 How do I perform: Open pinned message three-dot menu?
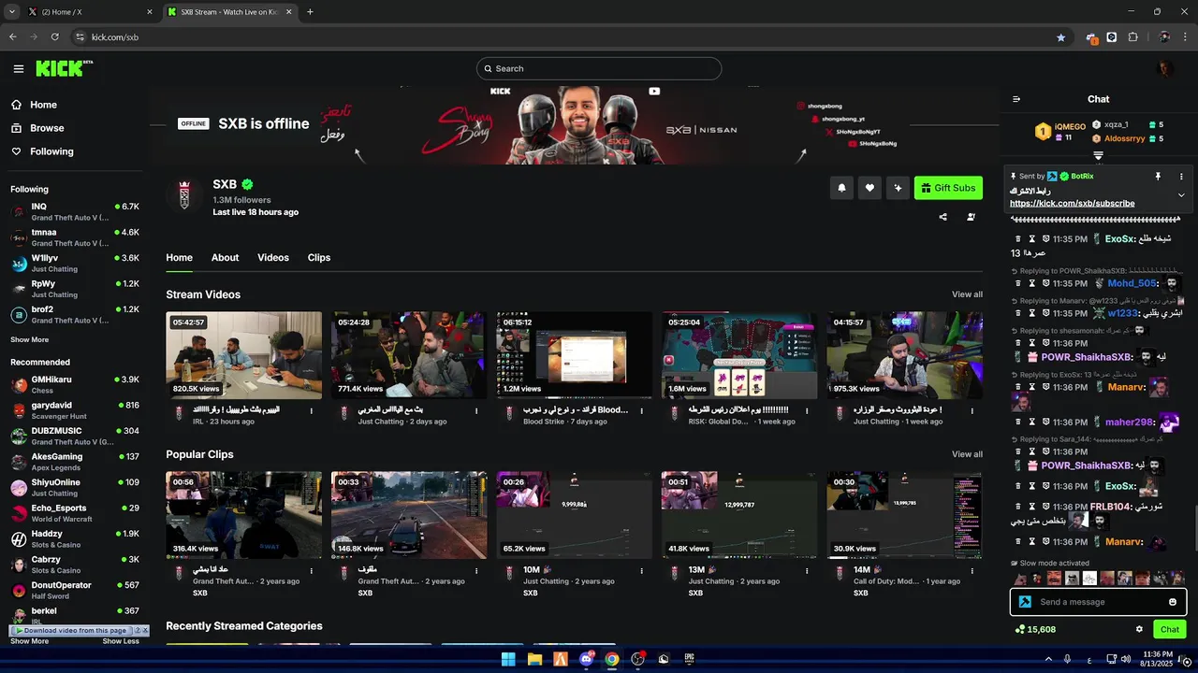click(1181, 176)
